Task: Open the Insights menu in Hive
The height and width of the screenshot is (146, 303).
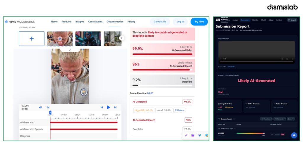Action: (x=80, y=22)
